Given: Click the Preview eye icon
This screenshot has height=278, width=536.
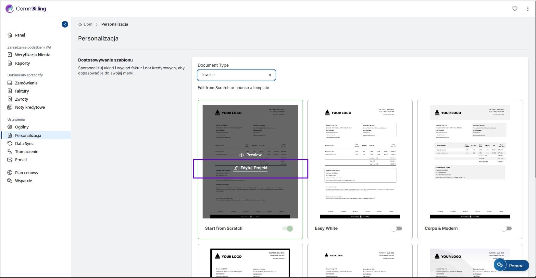Looking at the screenshot, I should coord(242,155).
